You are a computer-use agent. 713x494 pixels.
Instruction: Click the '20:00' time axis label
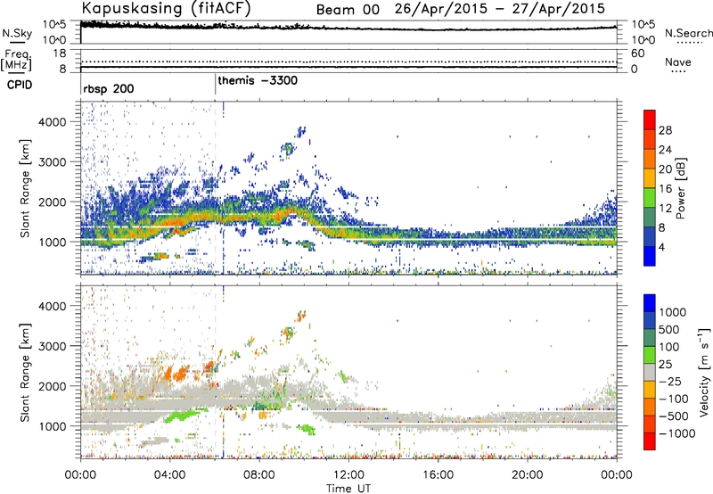528,475
